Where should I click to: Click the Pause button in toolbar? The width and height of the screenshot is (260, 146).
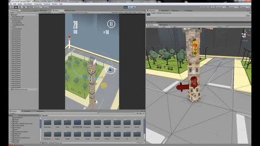click(130, 7)
